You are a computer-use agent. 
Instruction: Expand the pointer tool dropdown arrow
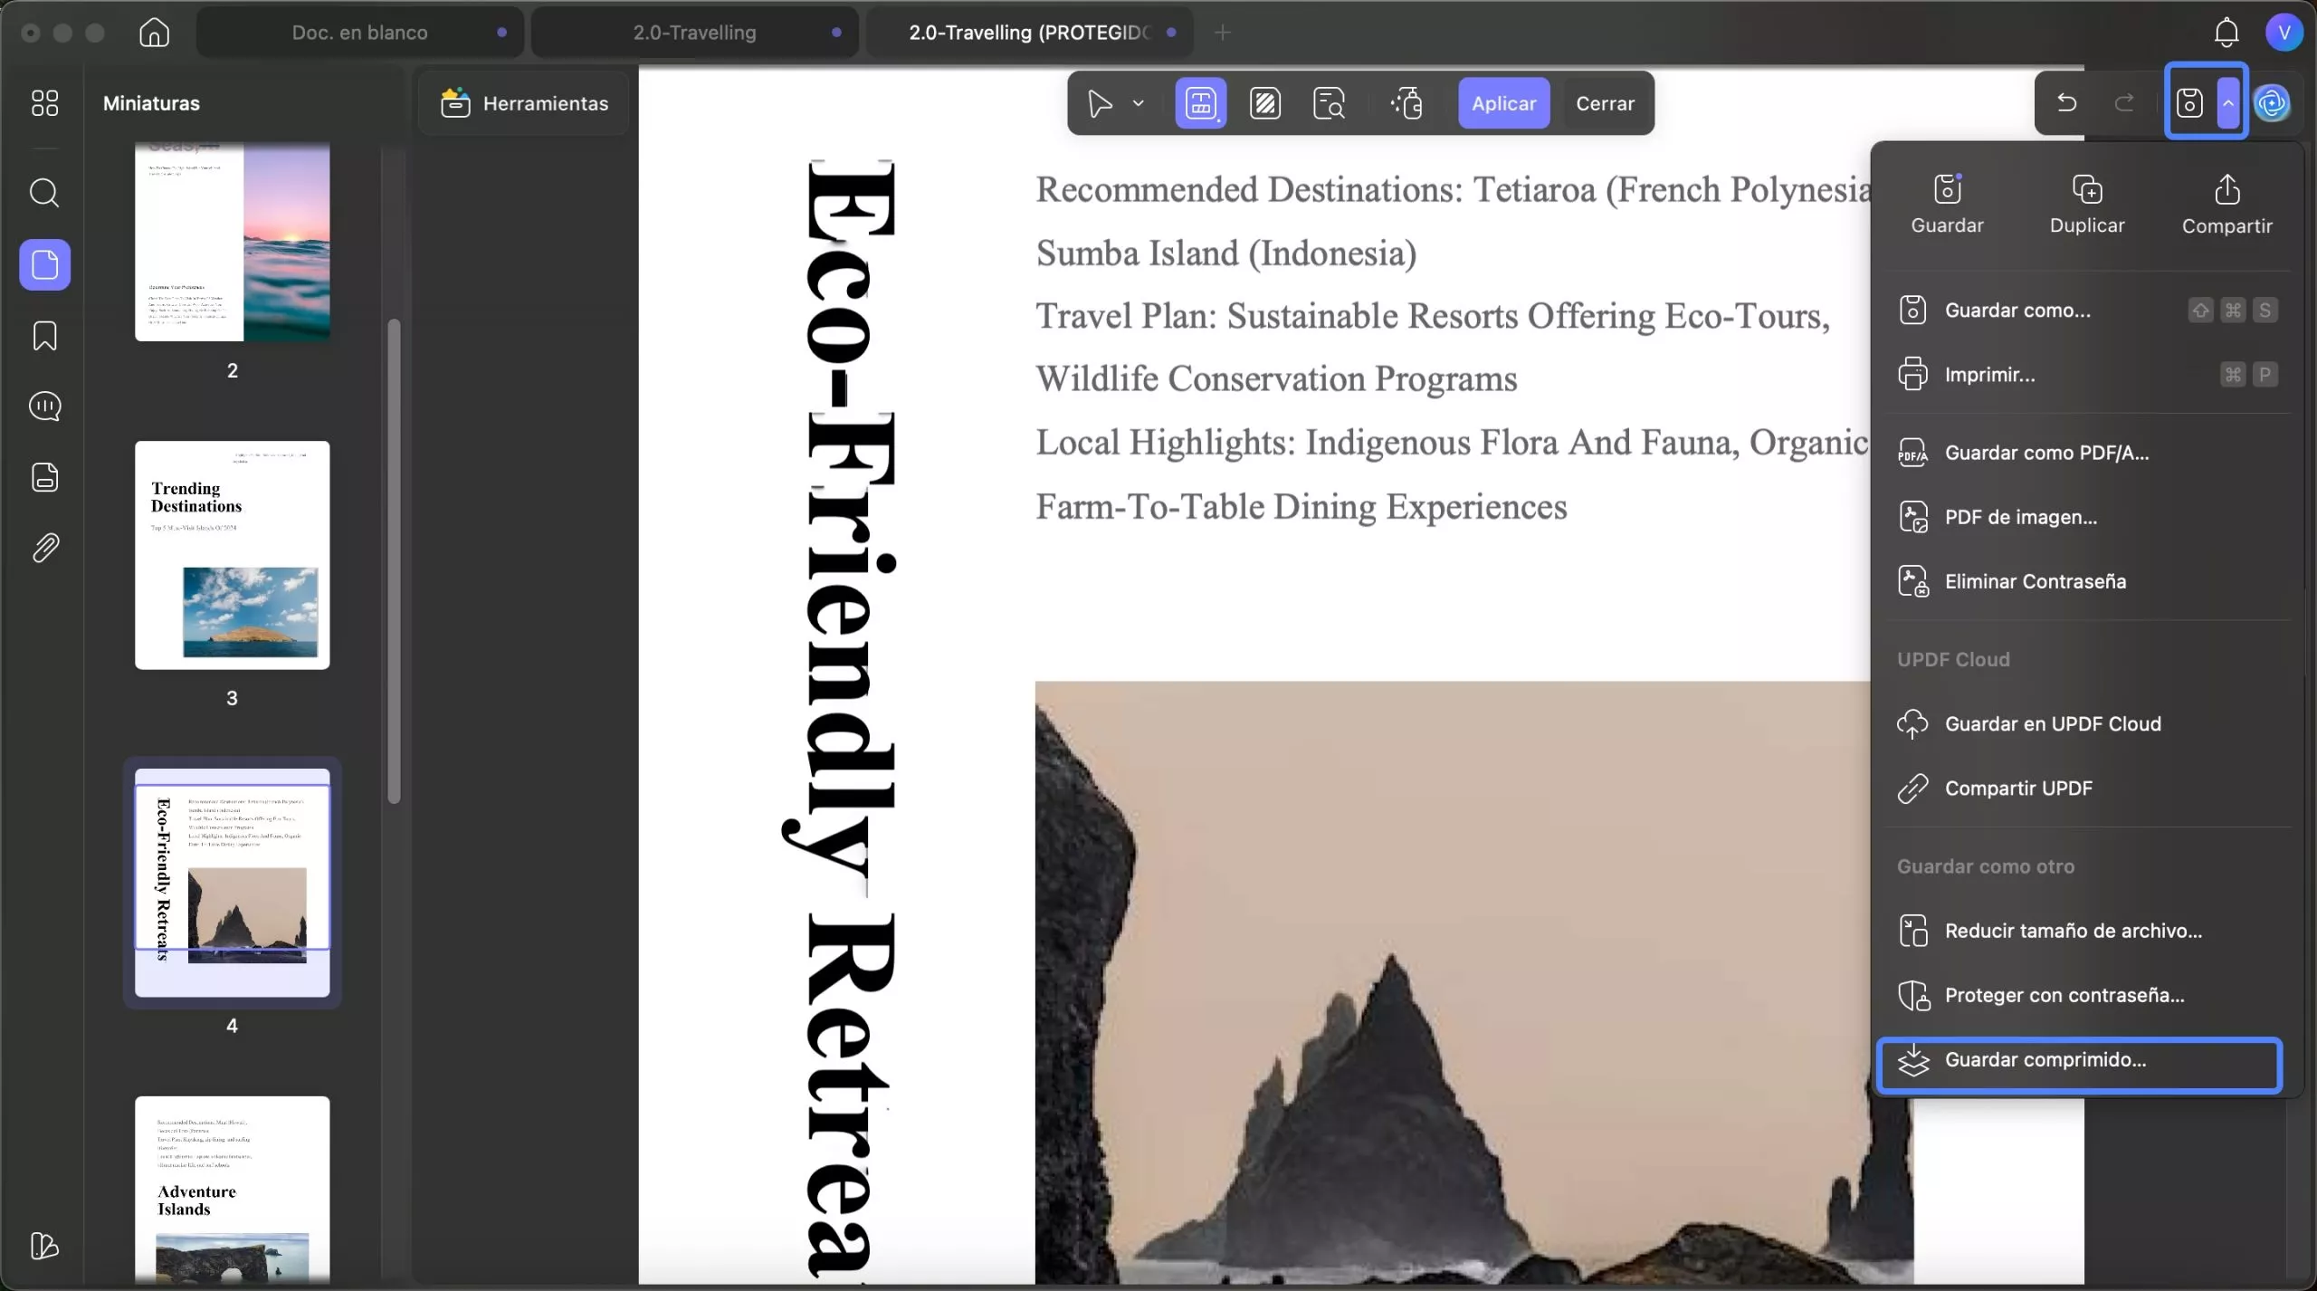pyautogui.click(x=1139, y=103)
